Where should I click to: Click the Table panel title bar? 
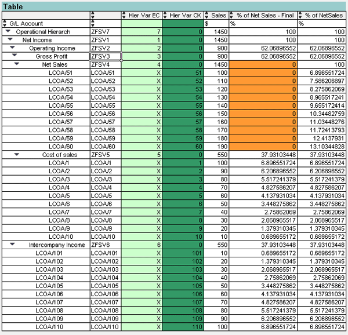click(174, 5)
